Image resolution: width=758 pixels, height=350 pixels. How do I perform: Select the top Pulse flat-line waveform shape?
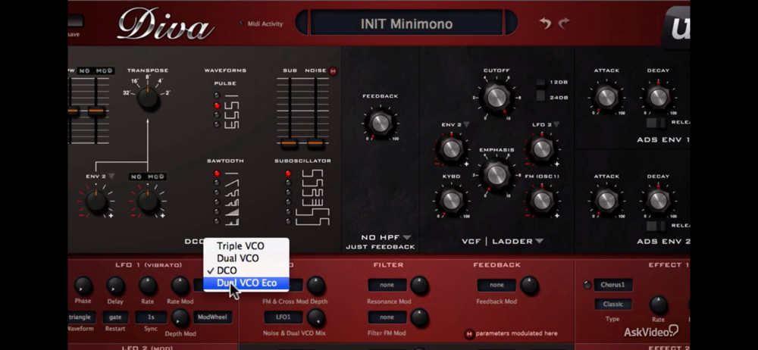(232, 95)
